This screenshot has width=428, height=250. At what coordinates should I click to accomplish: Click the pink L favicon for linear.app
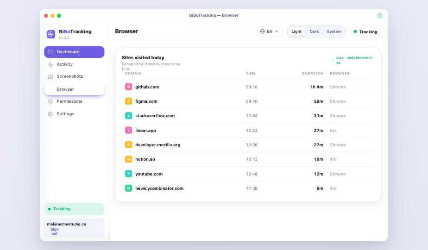coord(129,130)
